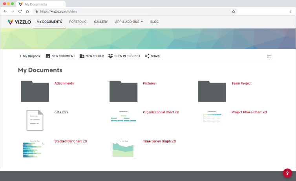Screen dimensions: 296x181
Task: Expand the App & Add-ons dropdown
Action: tap(129, 22)
